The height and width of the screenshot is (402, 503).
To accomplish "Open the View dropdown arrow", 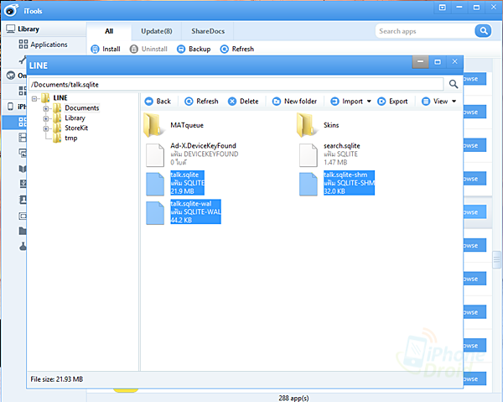I will click(x=454, y=102).
